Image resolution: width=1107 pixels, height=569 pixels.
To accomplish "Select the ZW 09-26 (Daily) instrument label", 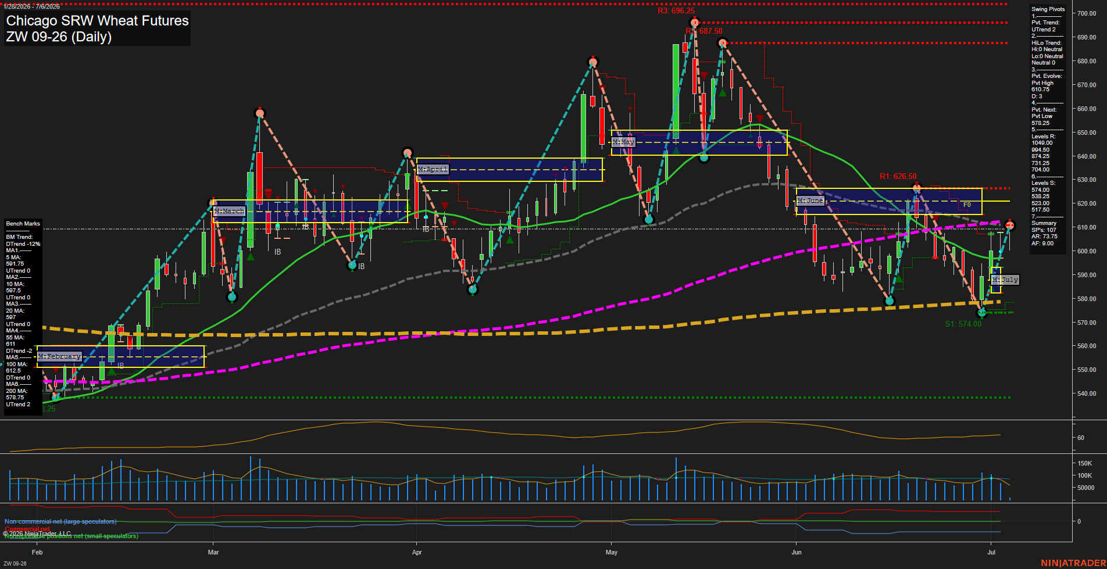I will [59, 37].
